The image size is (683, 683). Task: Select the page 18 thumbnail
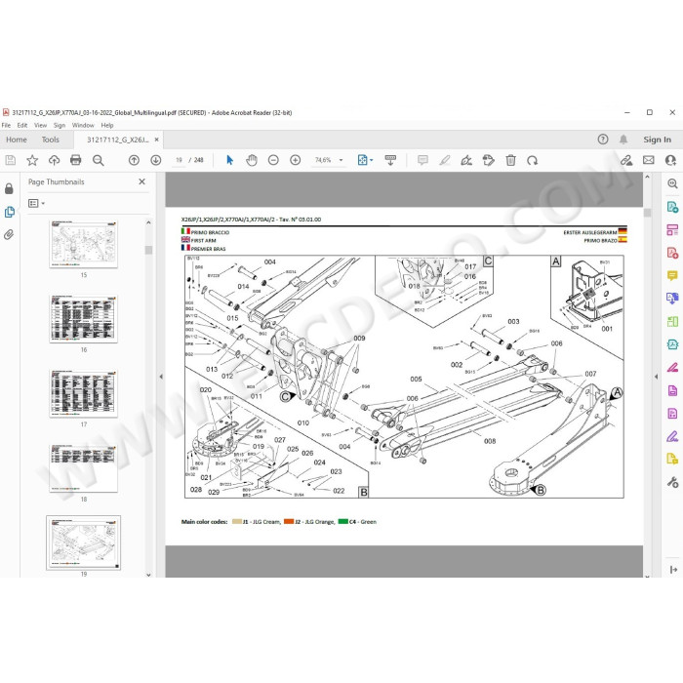pos(84,468)
